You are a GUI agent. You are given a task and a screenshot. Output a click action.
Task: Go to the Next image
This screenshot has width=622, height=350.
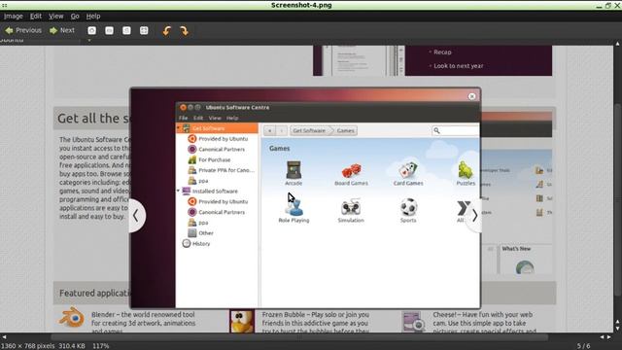(62, 30)
